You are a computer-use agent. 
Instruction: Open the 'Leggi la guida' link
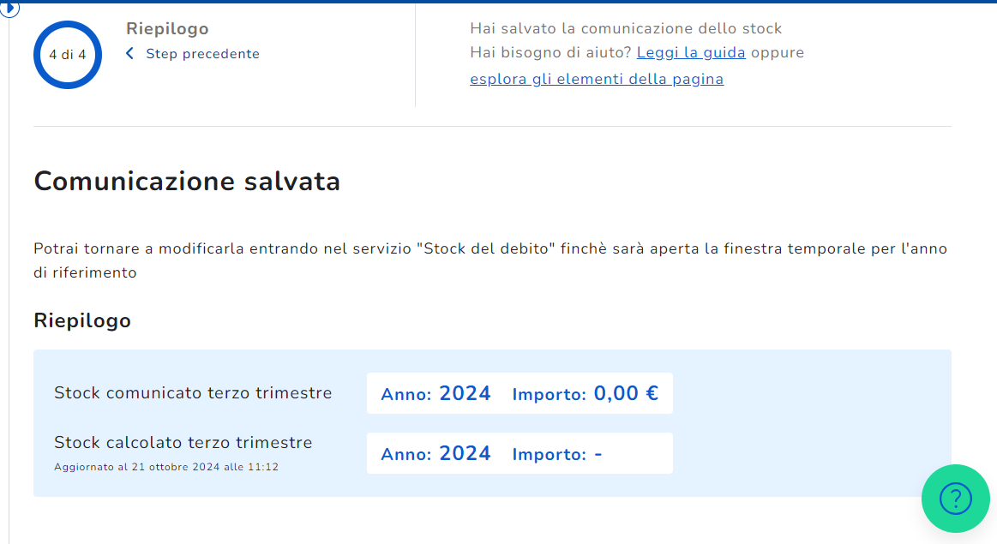[691, 52]
